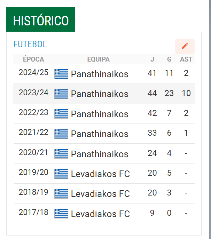The width and height of the screenshot is (211, 239).
Task: Click Greek flag in the 2022/23 row
Action: [61, 114]
